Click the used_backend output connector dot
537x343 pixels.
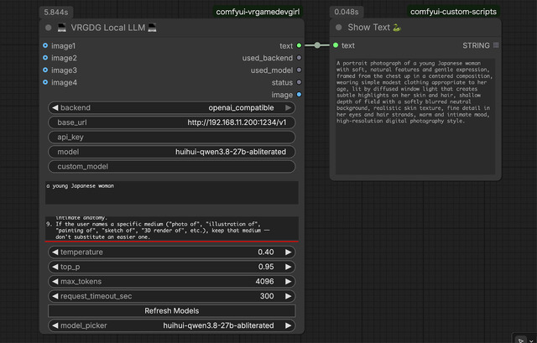(299, 58)
